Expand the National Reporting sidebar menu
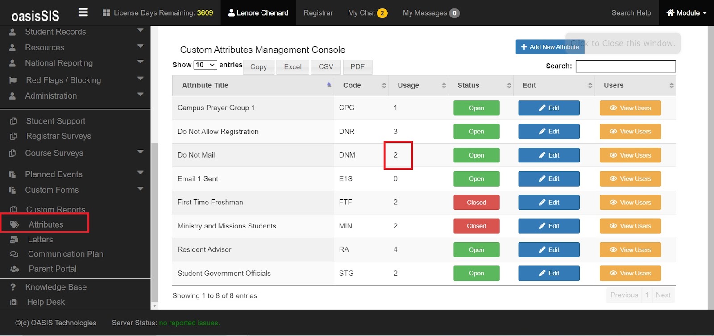Image resolution: width=714 pixels, height=336 pixels. 141,62
